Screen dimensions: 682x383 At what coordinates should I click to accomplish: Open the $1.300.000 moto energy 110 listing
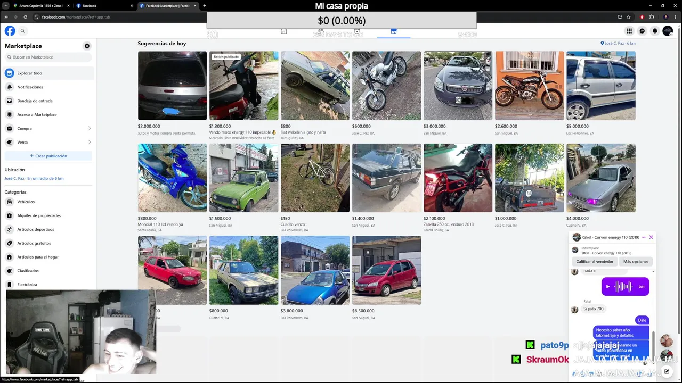click(x=243, y=86)
